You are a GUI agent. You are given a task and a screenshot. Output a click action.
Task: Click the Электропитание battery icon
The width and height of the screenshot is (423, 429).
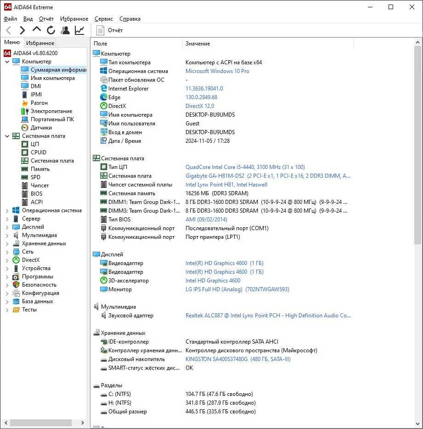point(25,111)
